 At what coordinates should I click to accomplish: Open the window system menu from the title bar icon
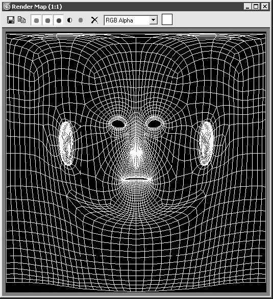(x=7, y=7)
